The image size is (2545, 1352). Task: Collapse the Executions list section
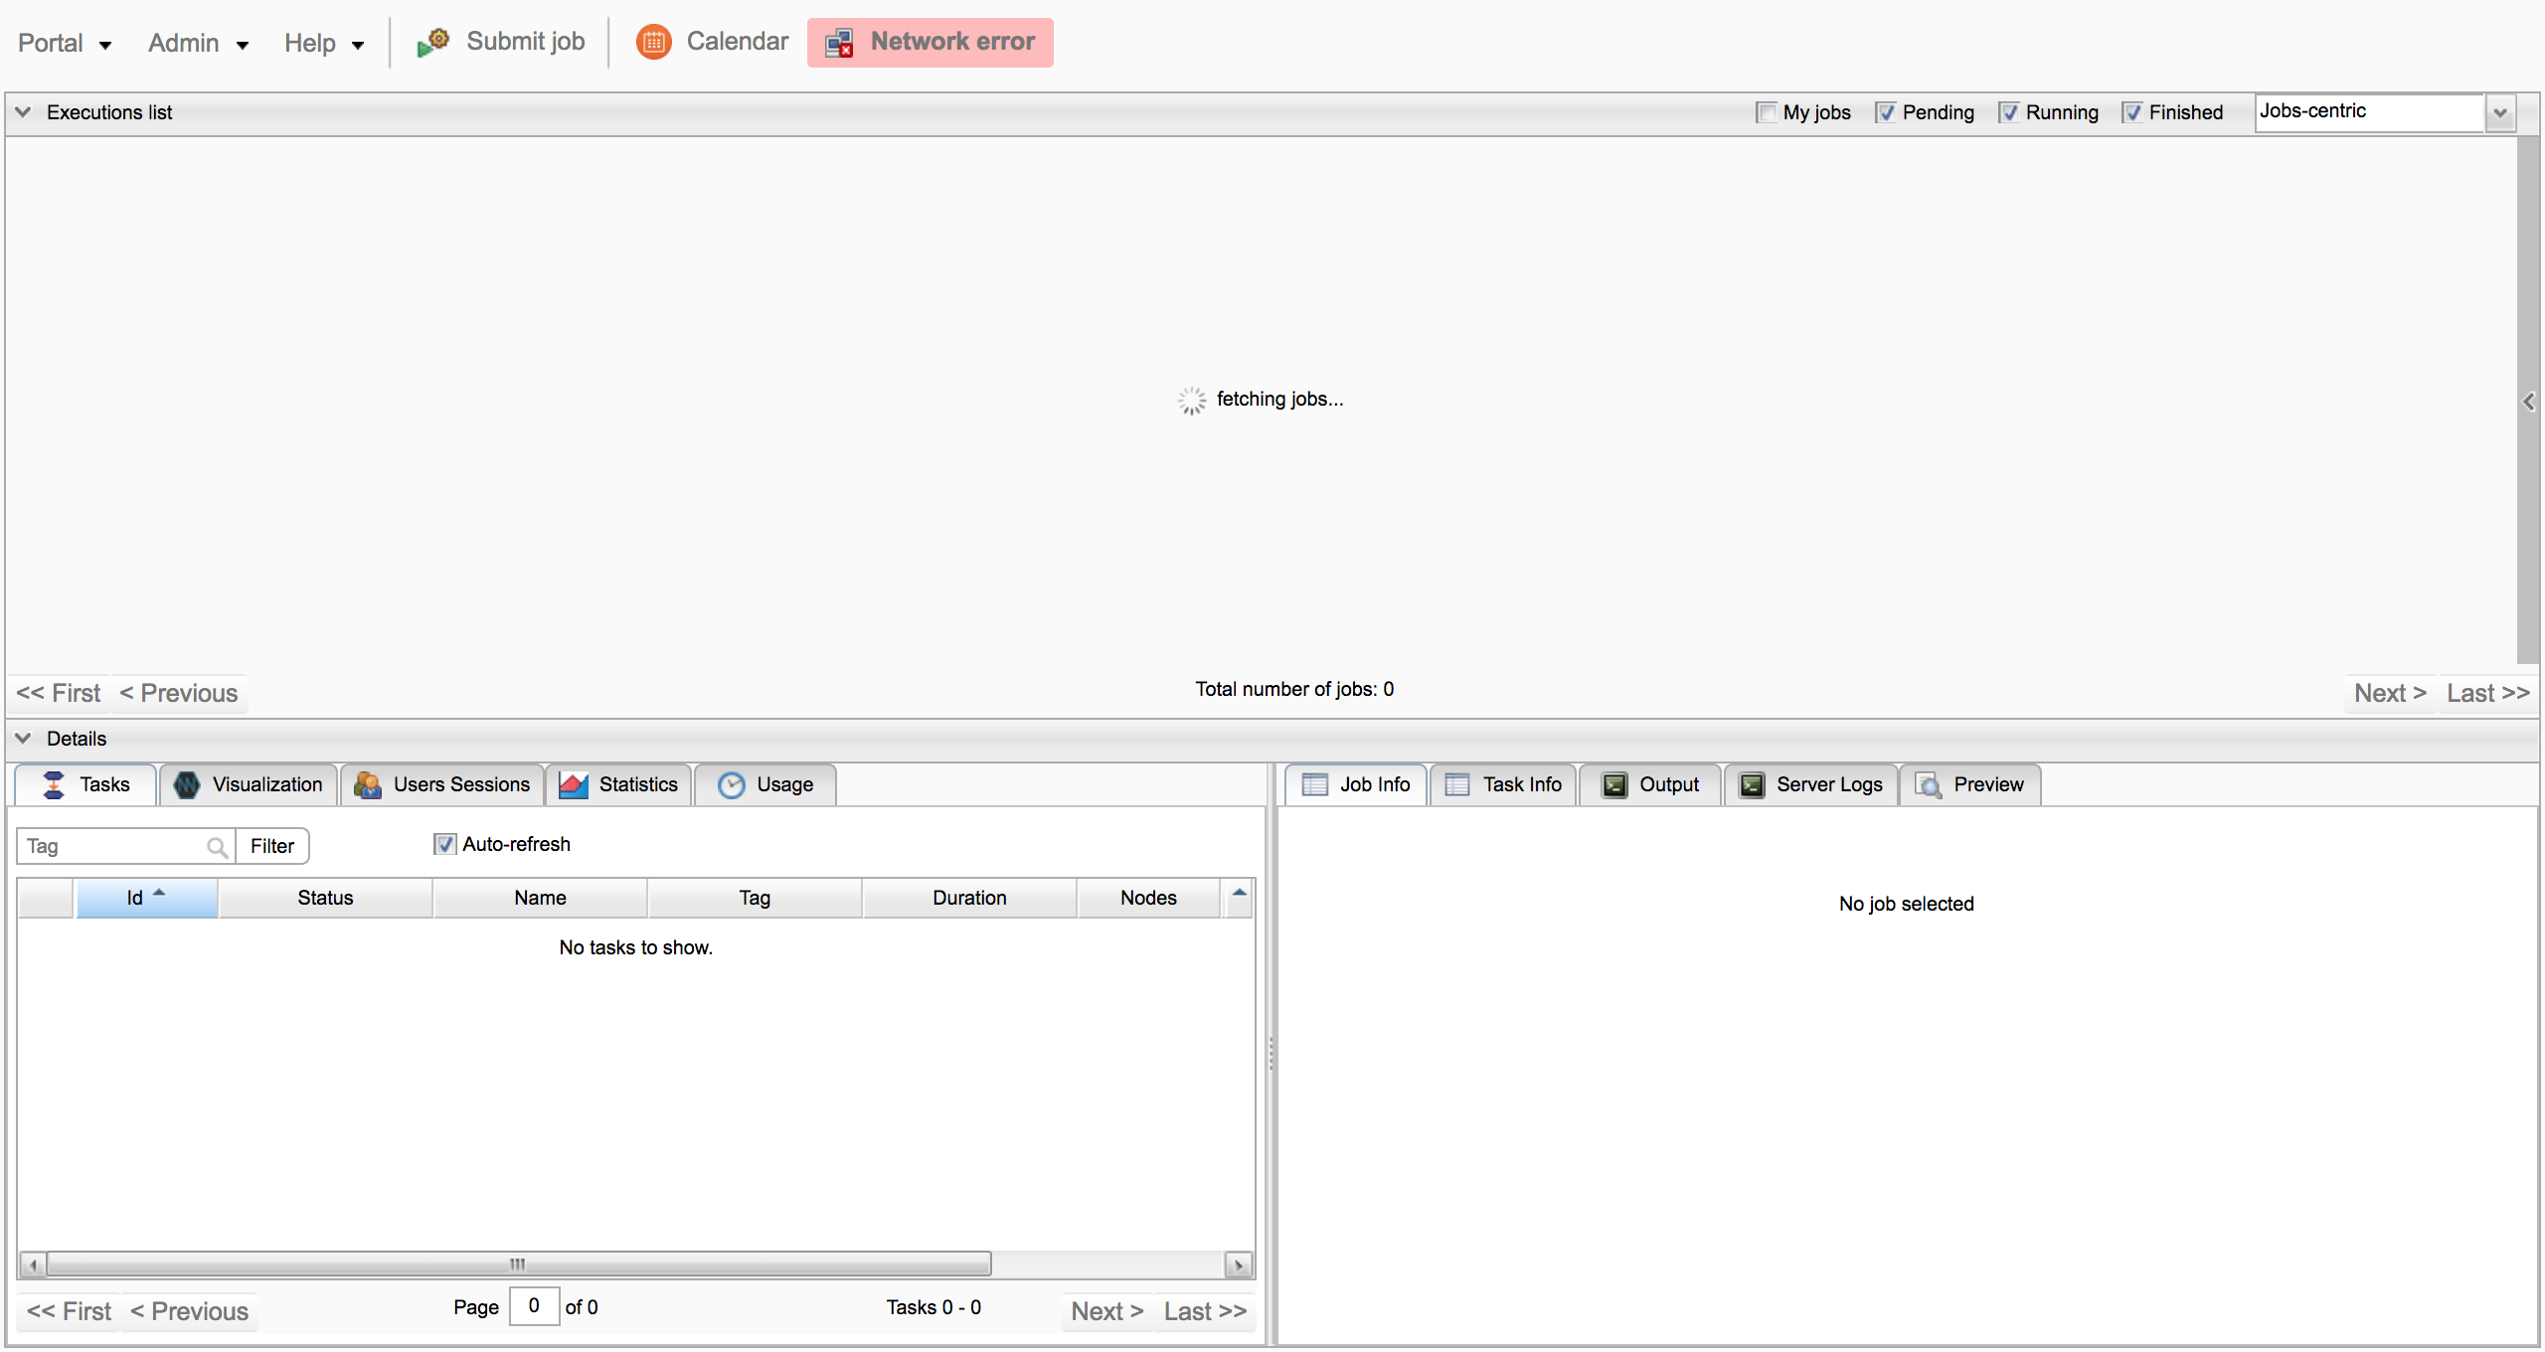click(23, 111)
